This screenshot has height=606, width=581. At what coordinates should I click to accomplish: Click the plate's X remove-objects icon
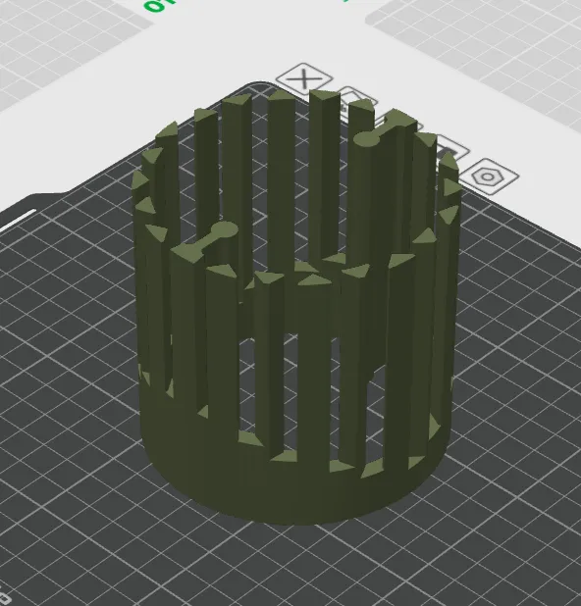tap(304, 78)
